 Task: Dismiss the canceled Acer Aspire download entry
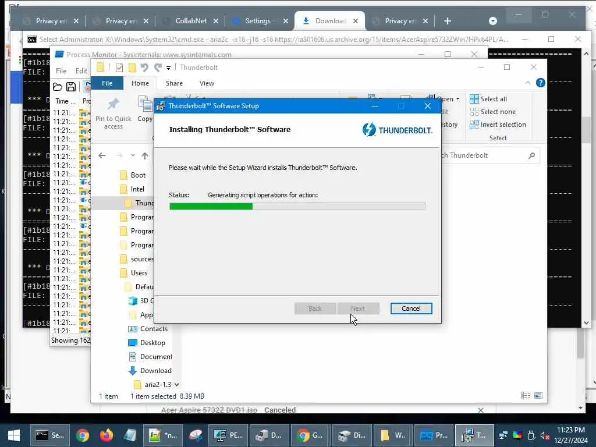point(480,410)
